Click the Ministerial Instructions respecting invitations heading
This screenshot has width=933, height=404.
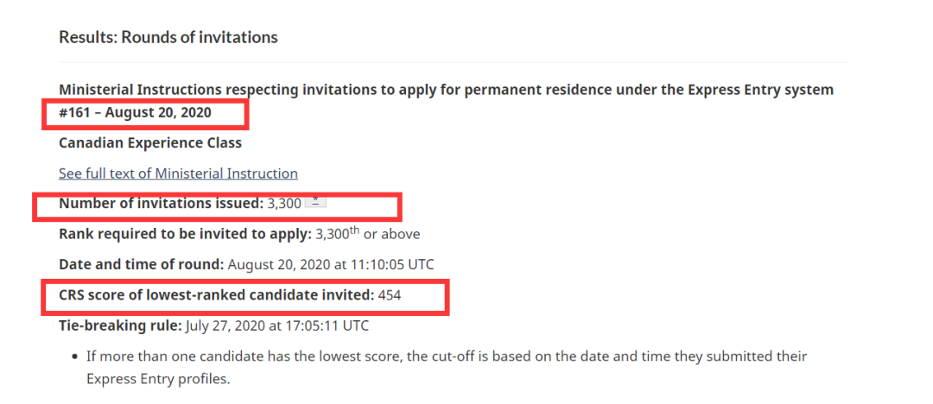click(447, 90)
